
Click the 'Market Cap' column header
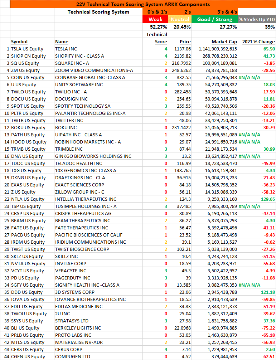[x=224, y=42]
